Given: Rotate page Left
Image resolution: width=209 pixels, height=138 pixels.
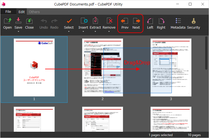Looking at the screenshot, I should (150, 23).
